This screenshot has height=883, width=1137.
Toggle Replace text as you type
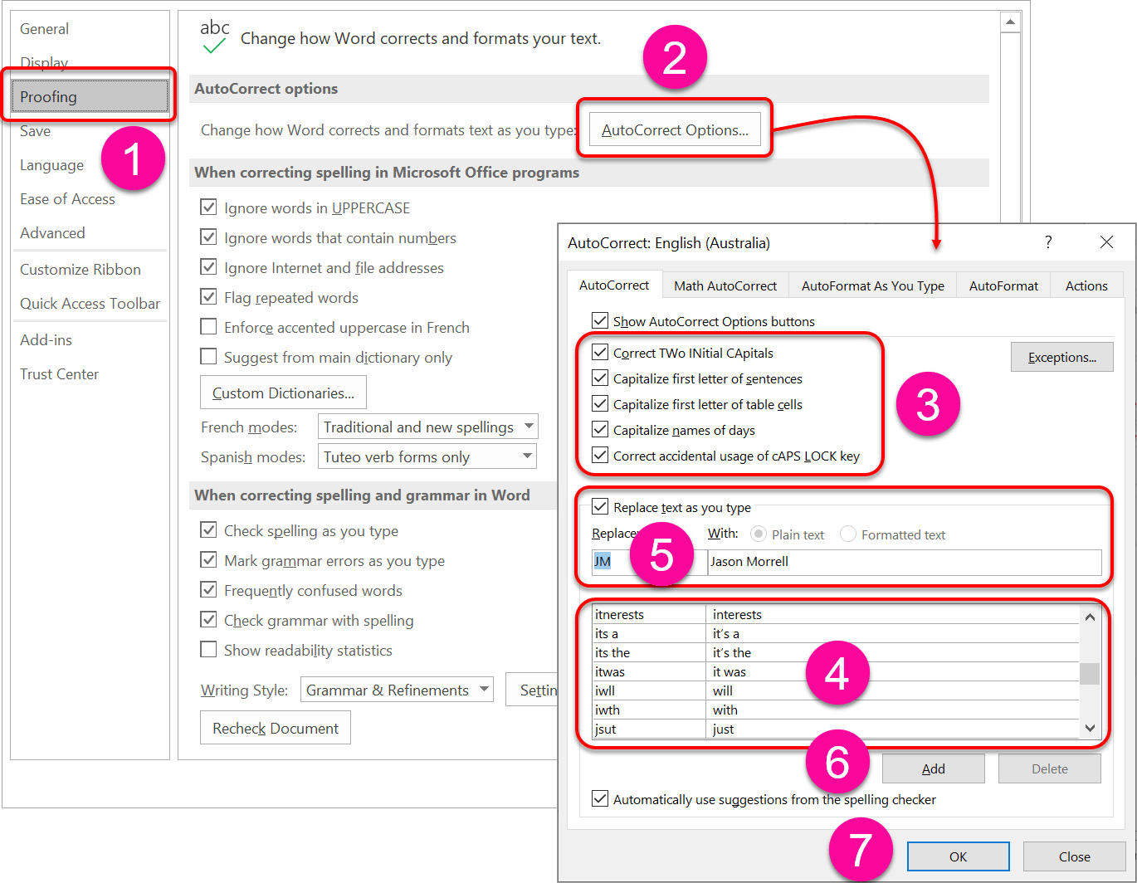coord(600,507)
